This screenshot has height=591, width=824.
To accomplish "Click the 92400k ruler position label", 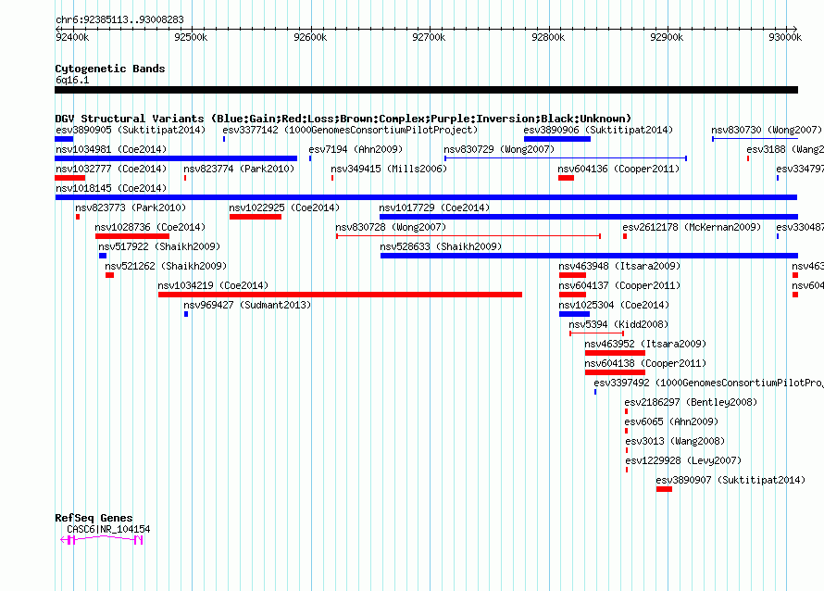I will (x=72, y=37).
